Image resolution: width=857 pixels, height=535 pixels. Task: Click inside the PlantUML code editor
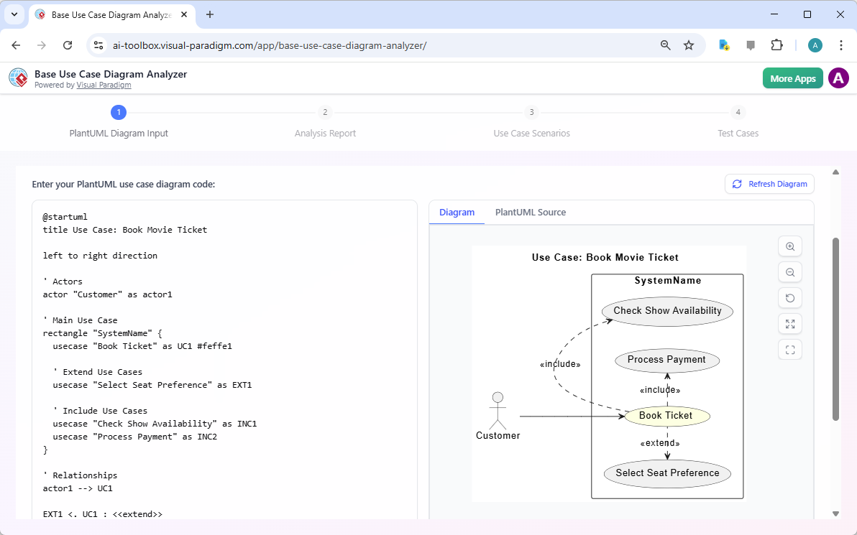pos(216,359)
